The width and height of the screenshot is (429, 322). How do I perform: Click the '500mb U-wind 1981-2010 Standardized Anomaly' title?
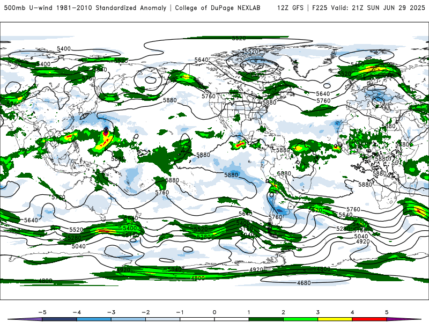pyautogui.click(x=85, y=8)
